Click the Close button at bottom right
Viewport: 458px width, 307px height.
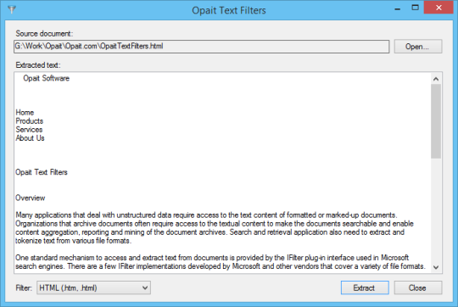click(418, 287)
